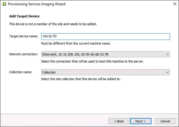Click the hint about site collection selection

81,79
